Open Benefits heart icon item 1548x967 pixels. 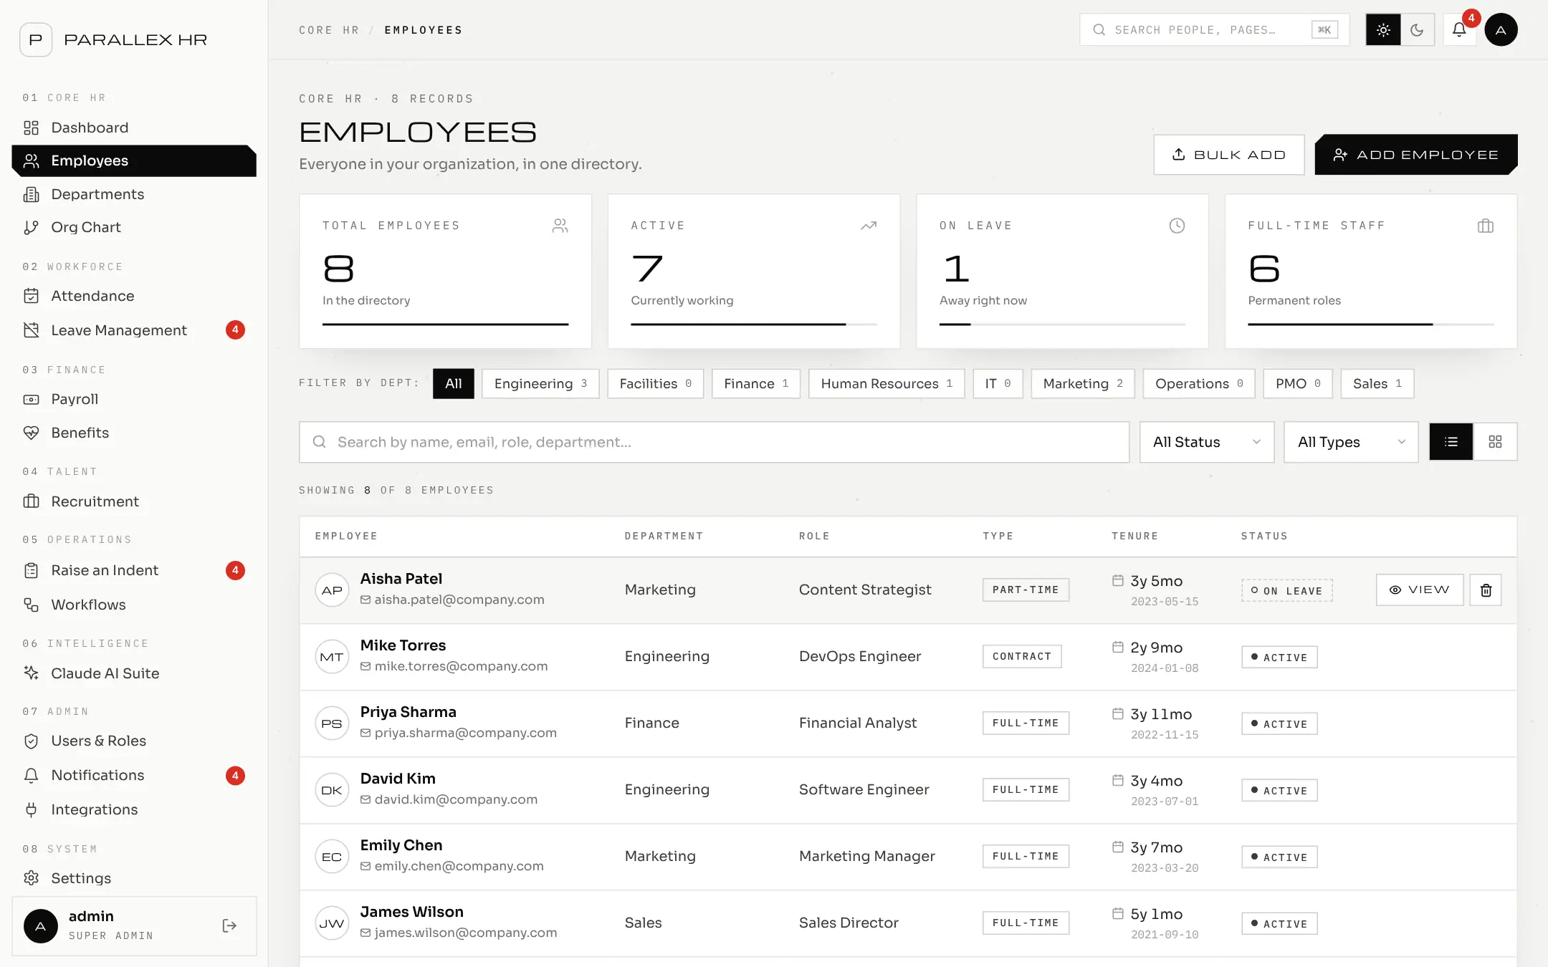[133, 433]
